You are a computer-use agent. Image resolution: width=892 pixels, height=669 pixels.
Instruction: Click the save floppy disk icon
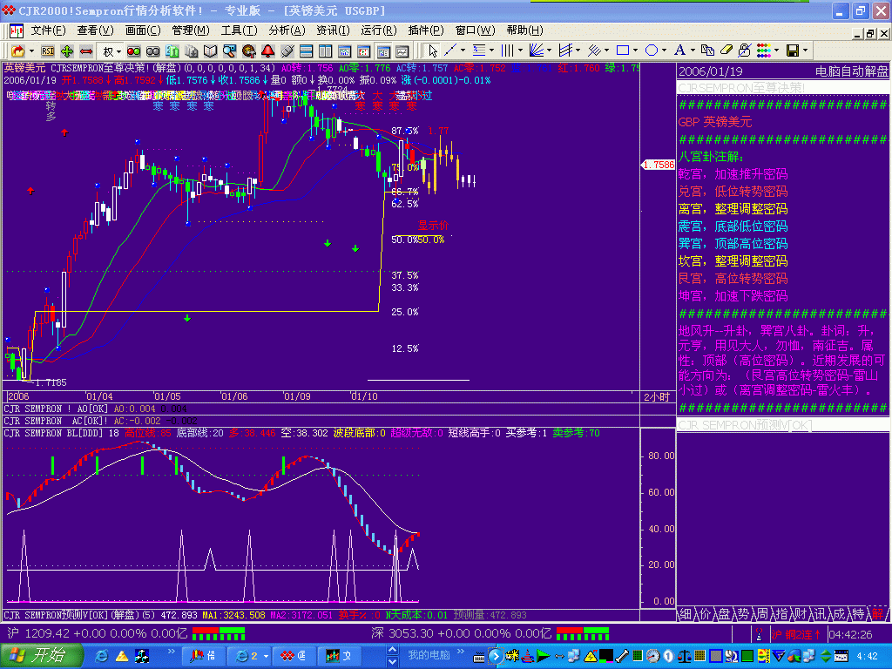793,51
